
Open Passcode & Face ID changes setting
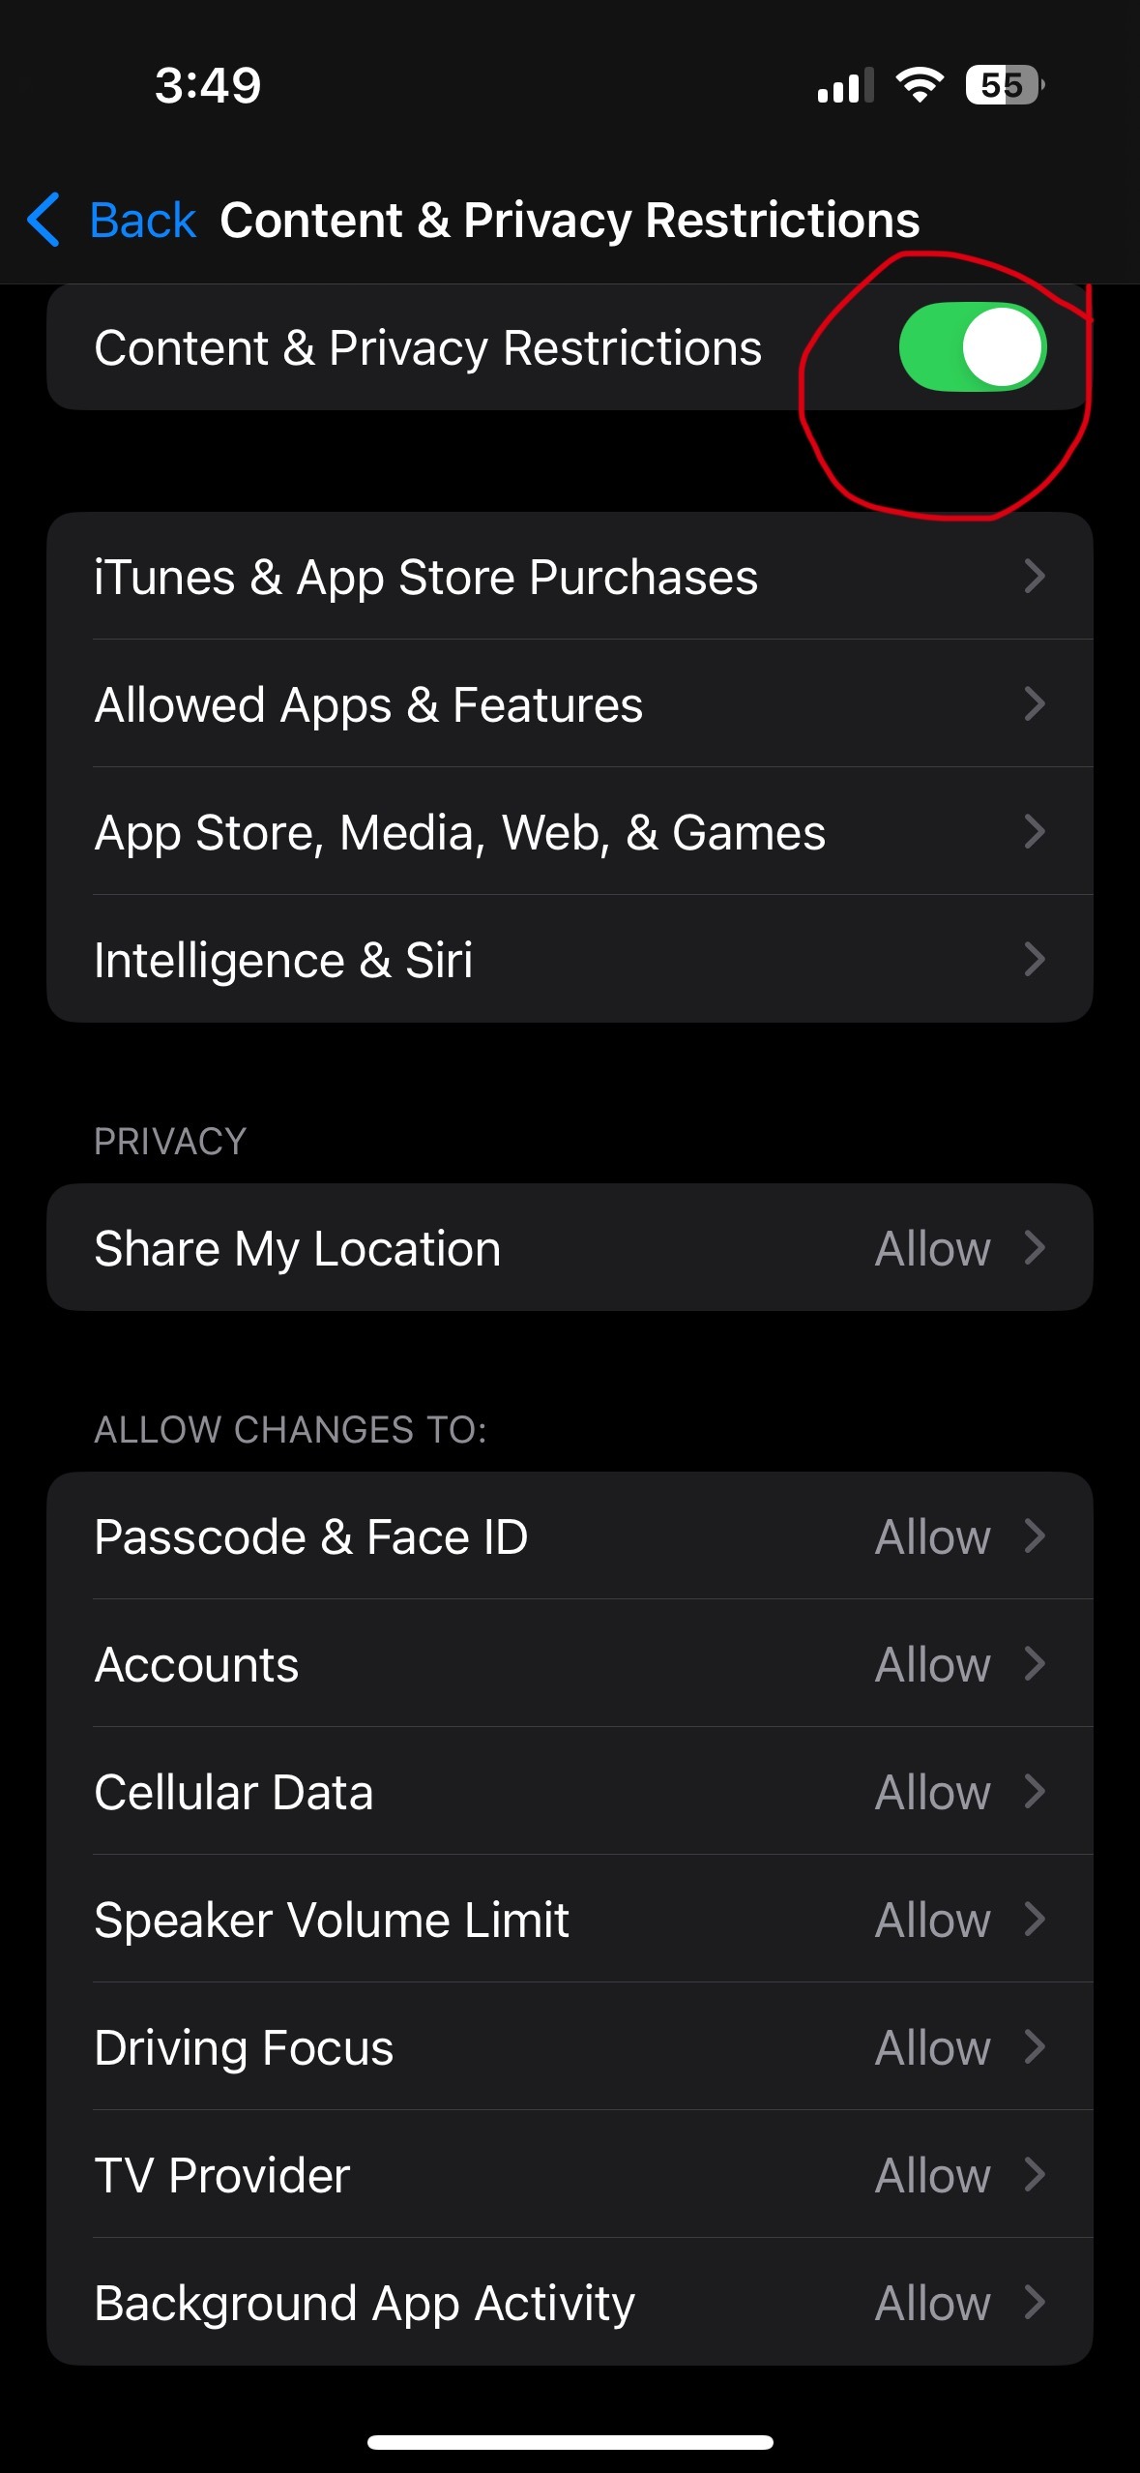point(569,1536)
